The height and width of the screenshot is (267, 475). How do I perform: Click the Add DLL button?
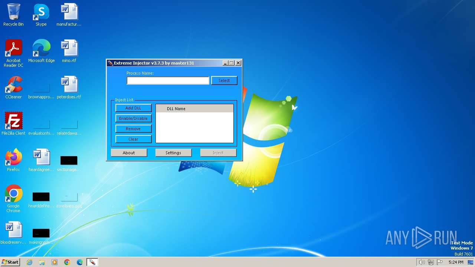[133, 108]
